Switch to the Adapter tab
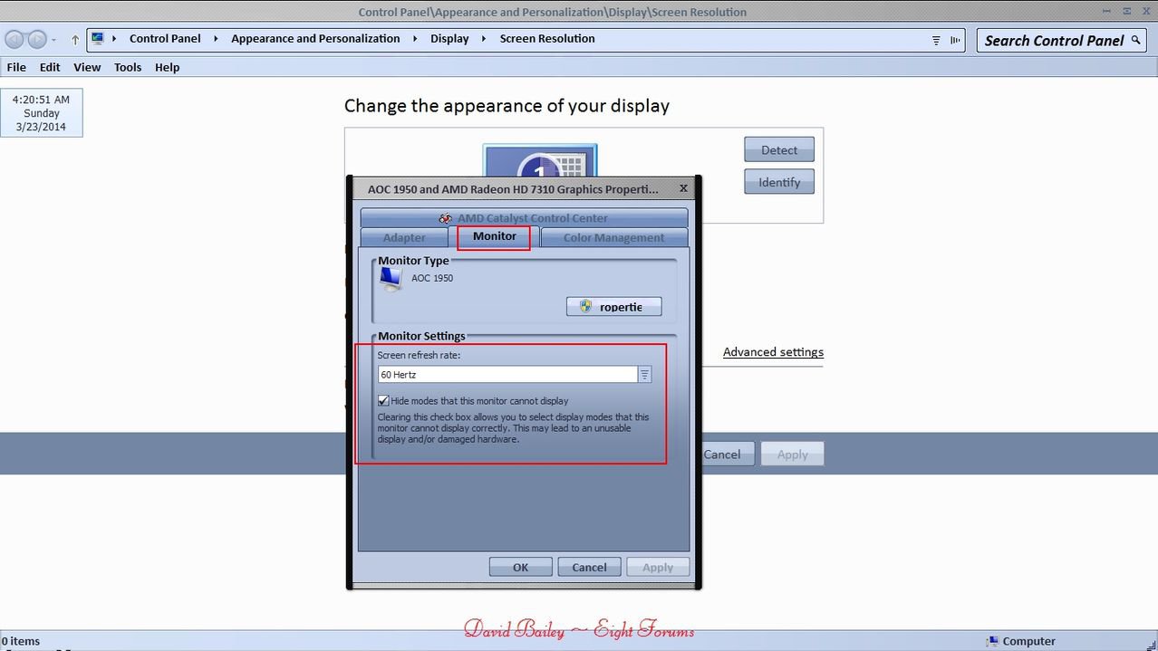 pyautogui.click(x=404, y=237)
